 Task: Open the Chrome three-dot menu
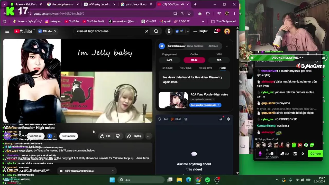[234, 14]
